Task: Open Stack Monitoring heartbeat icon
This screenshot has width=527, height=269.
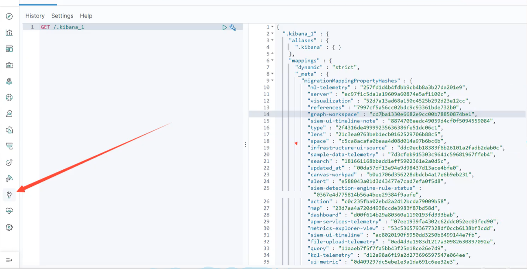Action: (x=9, y=211)
